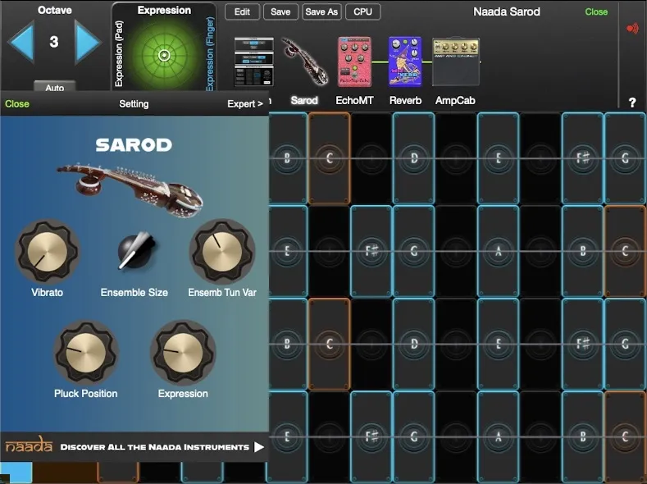
Task: Open the CPU button
Action: 362,11
